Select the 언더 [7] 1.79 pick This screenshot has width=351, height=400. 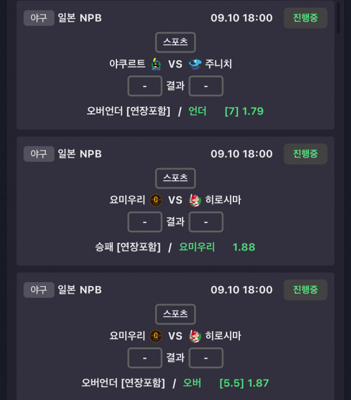pos(226,111)
